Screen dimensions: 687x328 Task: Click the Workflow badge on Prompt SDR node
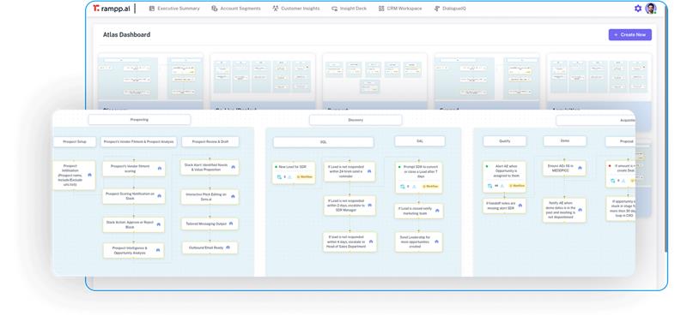[x=430, y=187]
